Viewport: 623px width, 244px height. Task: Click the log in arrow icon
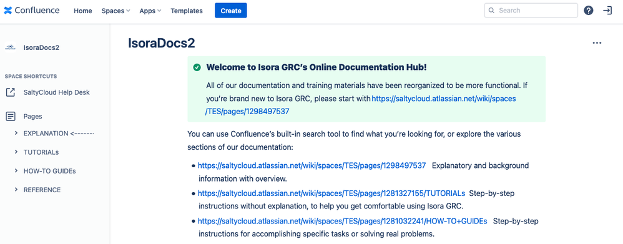click(x=607, y=11)
